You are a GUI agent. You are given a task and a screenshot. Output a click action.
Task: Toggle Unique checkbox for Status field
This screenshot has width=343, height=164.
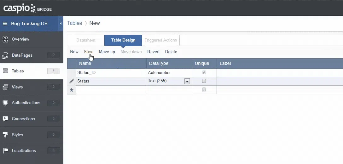[204, 81]
